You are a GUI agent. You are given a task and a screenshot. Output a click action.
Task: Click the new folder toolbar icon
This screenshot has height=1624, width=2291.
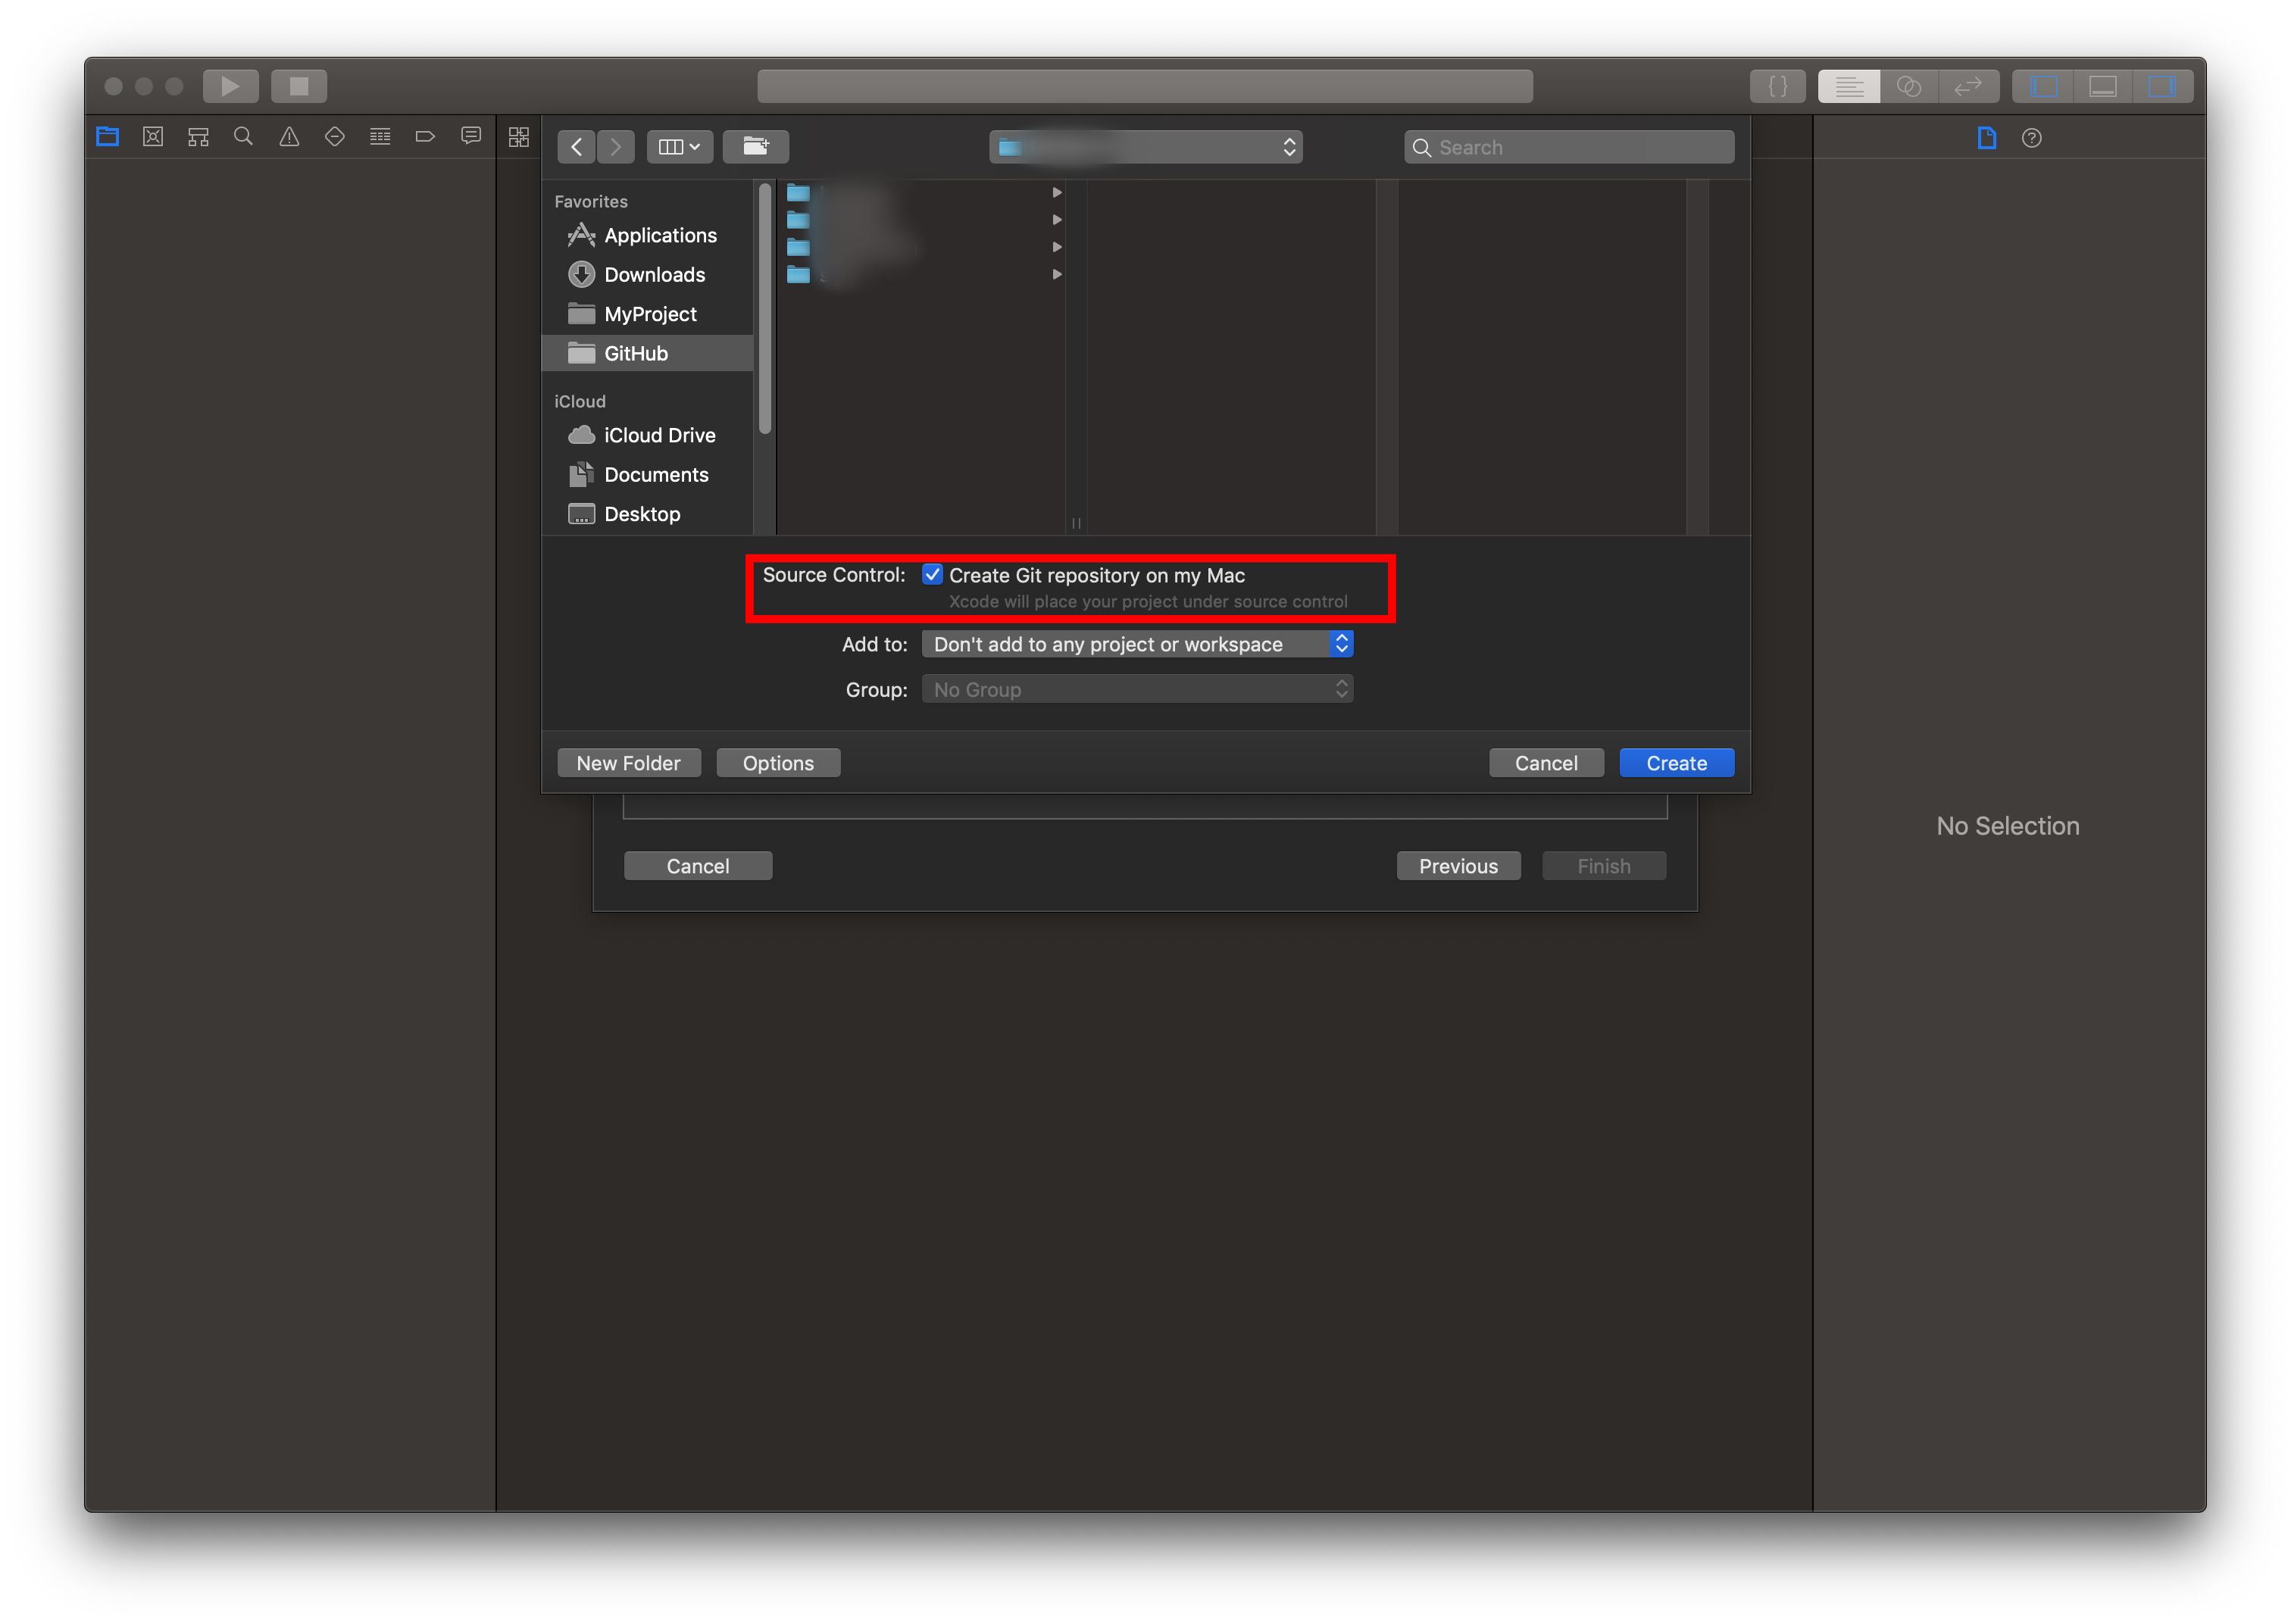(756, 147)
